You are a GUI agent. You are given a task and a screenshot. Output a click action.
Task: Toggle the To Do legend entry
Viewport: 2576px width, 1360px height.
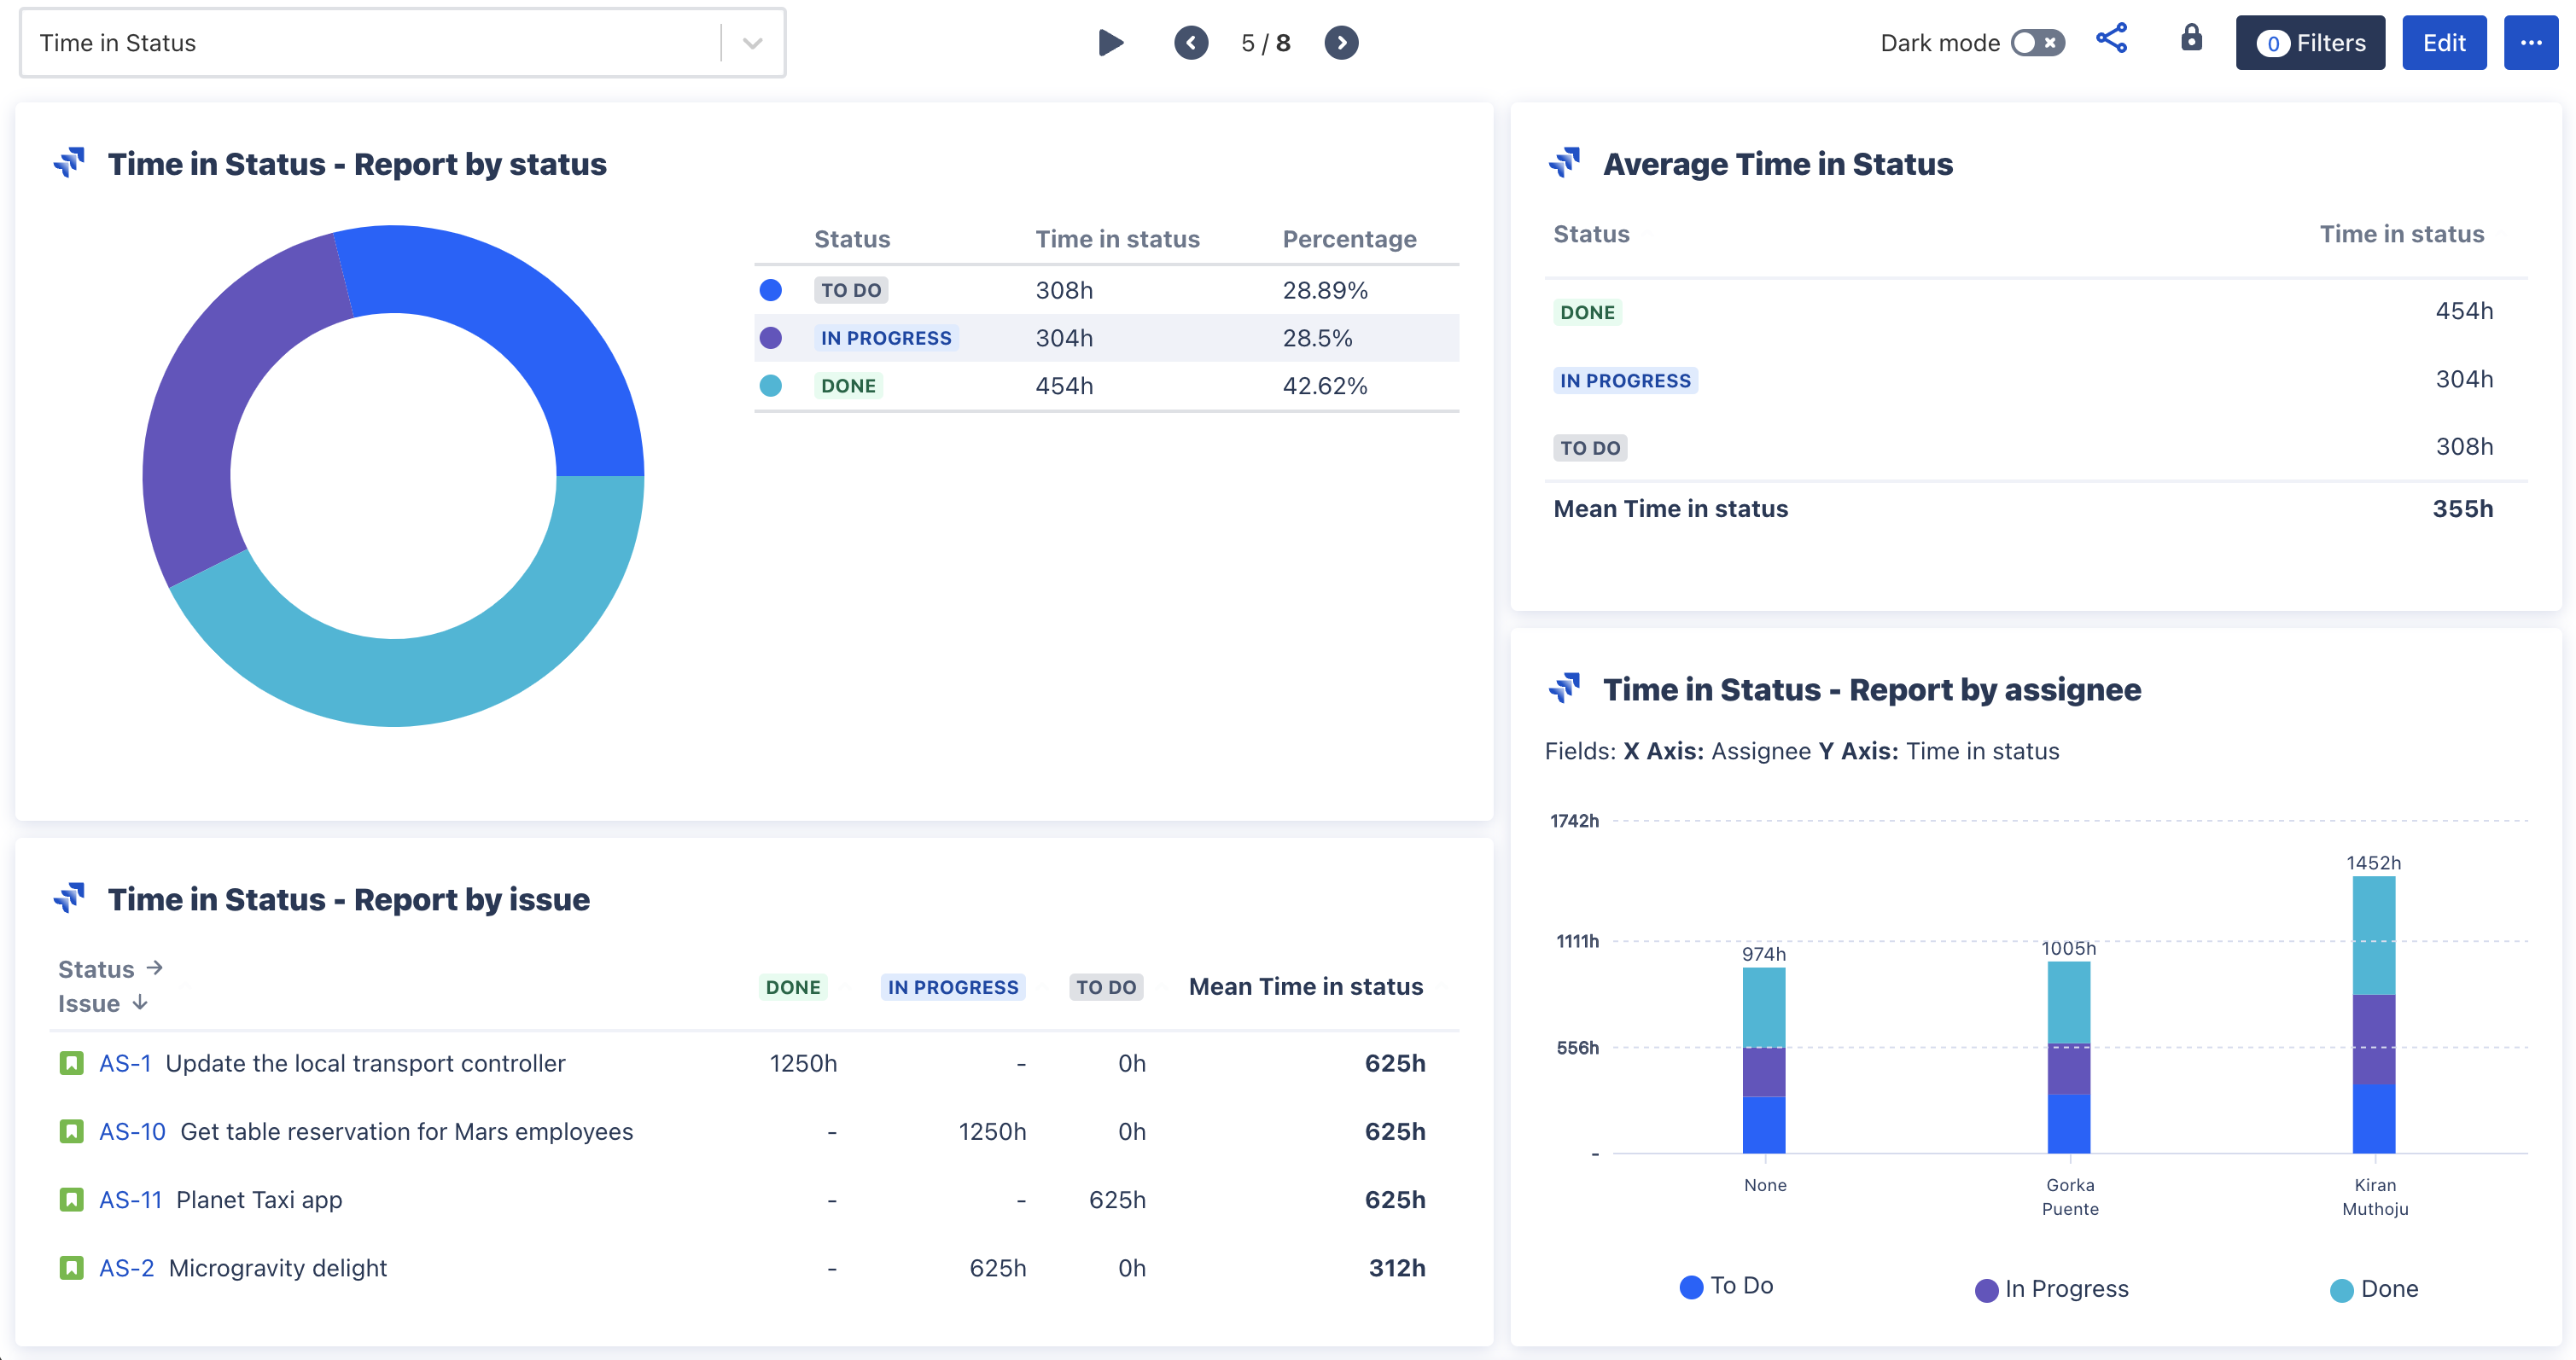tap(1725, 1287)
